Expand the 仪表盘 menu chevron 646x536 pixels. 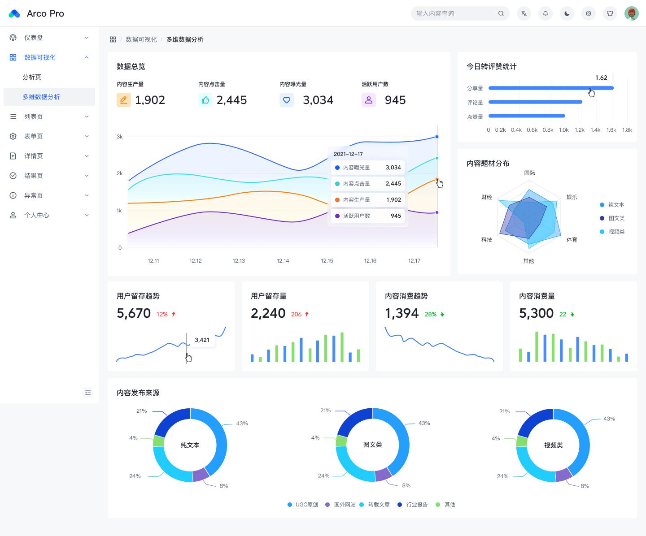87,38
